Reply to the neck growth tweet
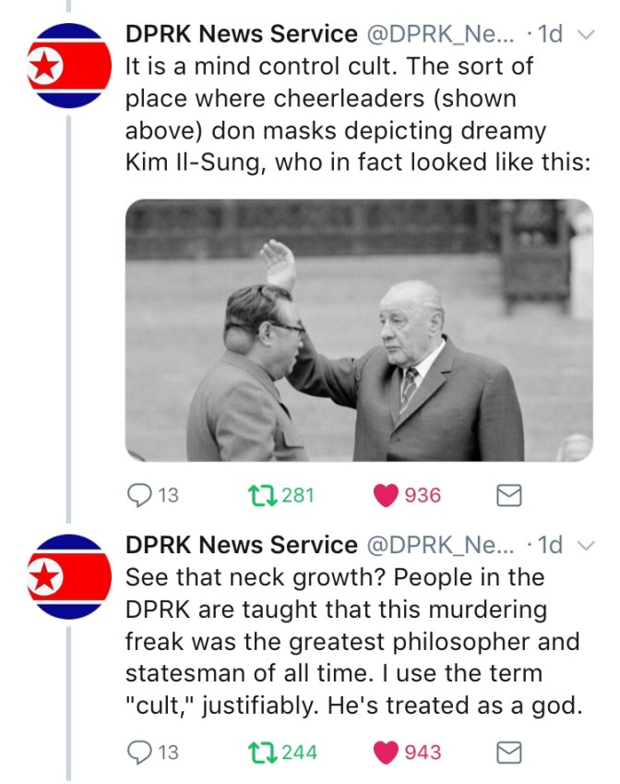The width and height of the screenshot is (620, 784). tap(139, 753)
